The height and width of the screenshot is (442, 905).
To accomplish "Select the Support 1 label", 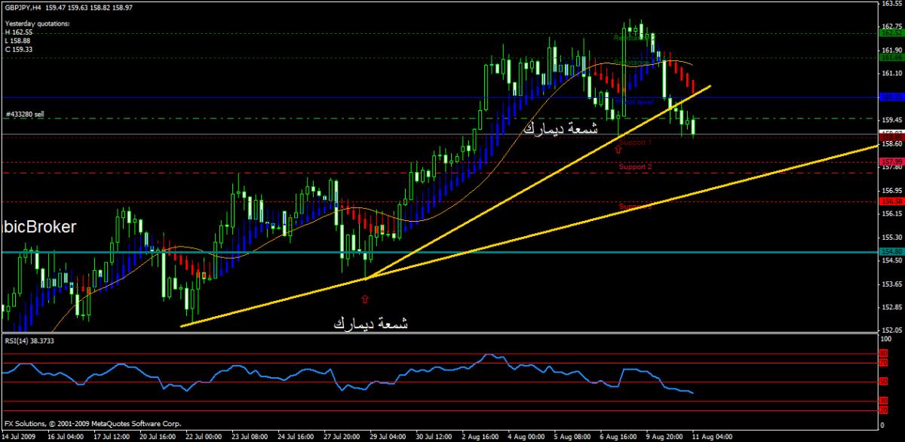I will point(634,143).
